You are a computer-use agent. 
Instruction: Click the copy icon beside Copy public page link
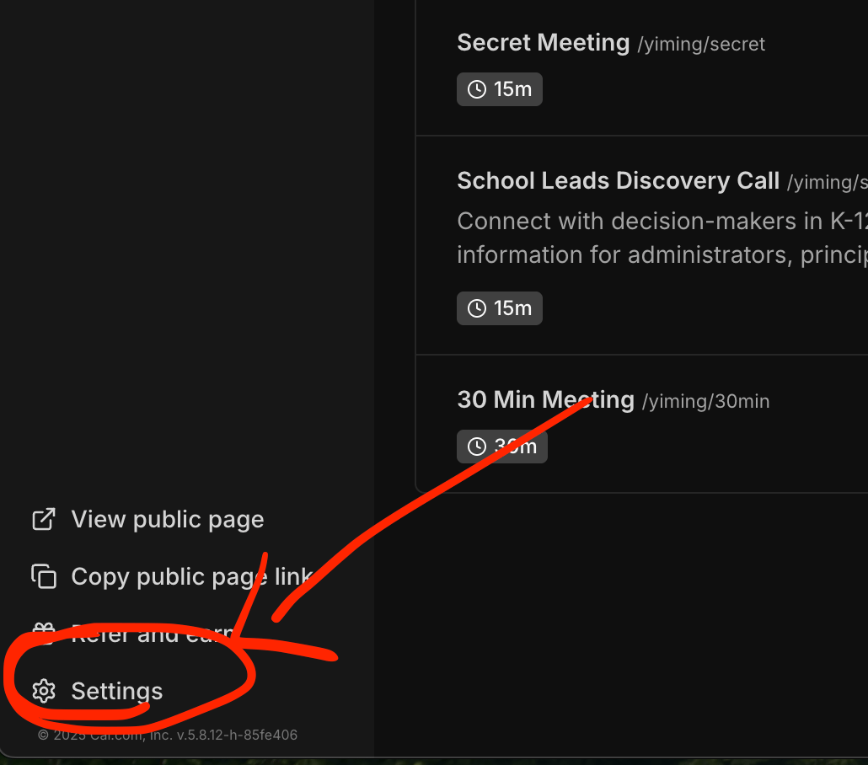[x=44, y=576]
